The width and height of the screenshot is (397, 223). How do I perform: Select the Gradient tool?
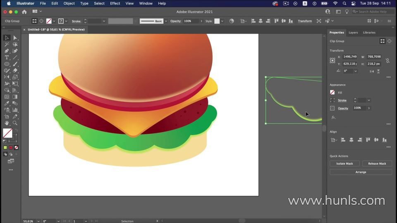coord(15,97)
